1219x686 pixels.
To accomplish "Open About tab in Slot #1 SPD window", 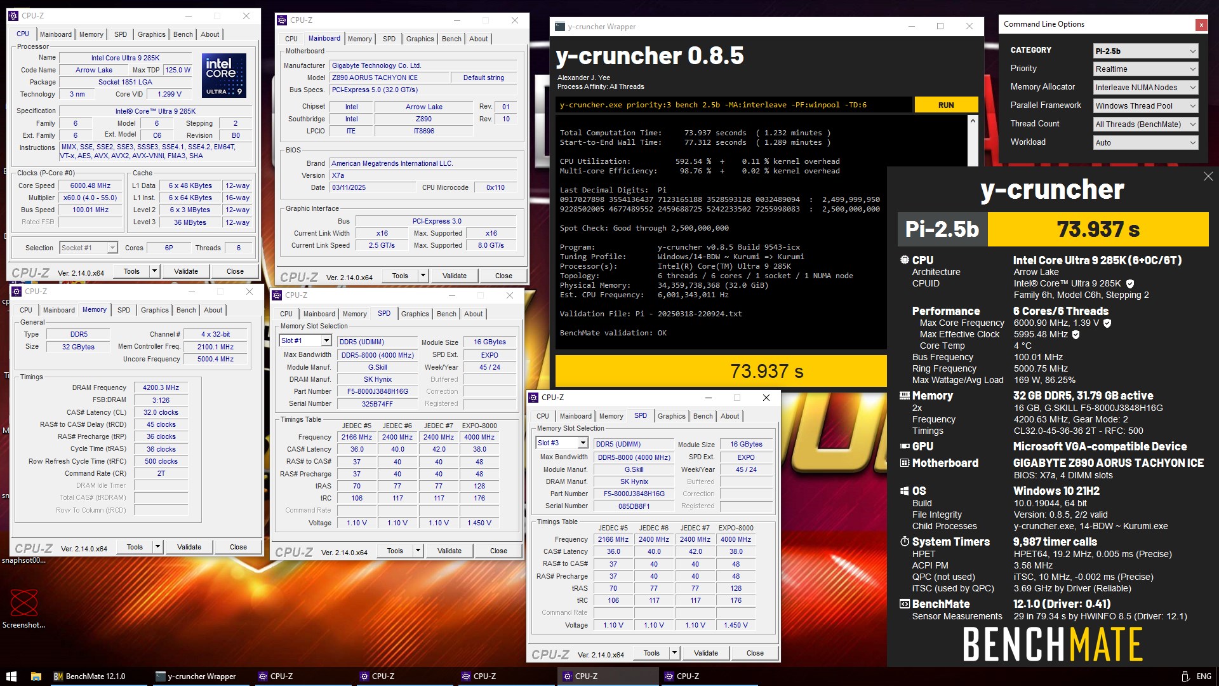I will point(473,314).
